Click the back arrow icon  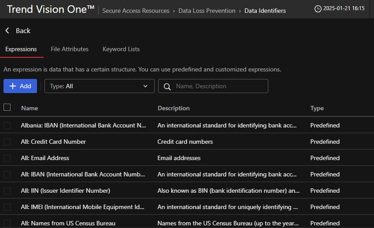pyautogui.click(x=7, y=30)
